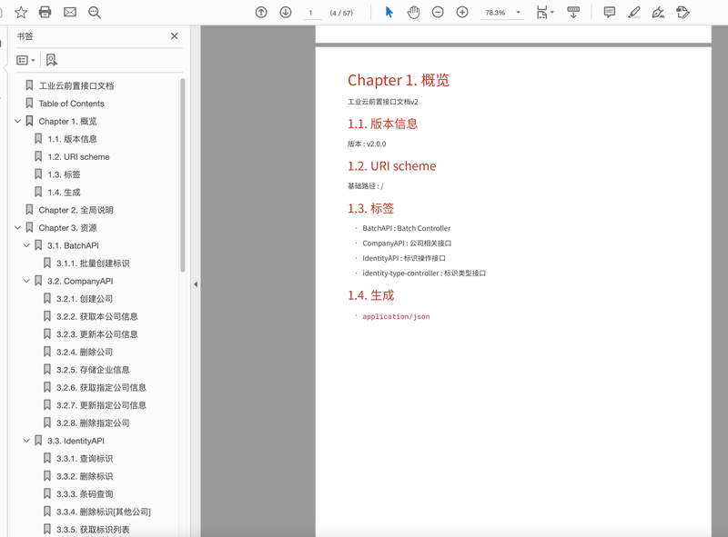Jump to bookmark 3.3.3. 条码查询

(85, 494)
